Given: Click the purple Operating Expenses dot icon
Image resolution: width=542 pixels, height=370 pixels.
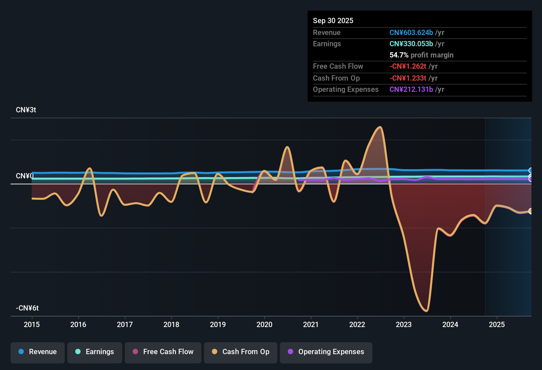Looking at the screenshot, I should point(290,352).
